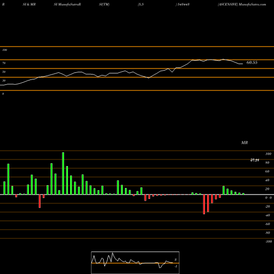Click the MR right-axis label -20

[267, 207]
